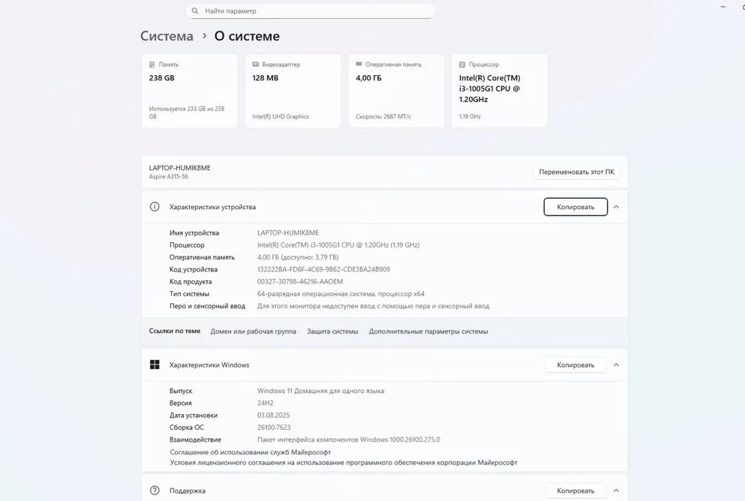
Task: Click Переименовать этот ПК button
Action: click(576, 172)
